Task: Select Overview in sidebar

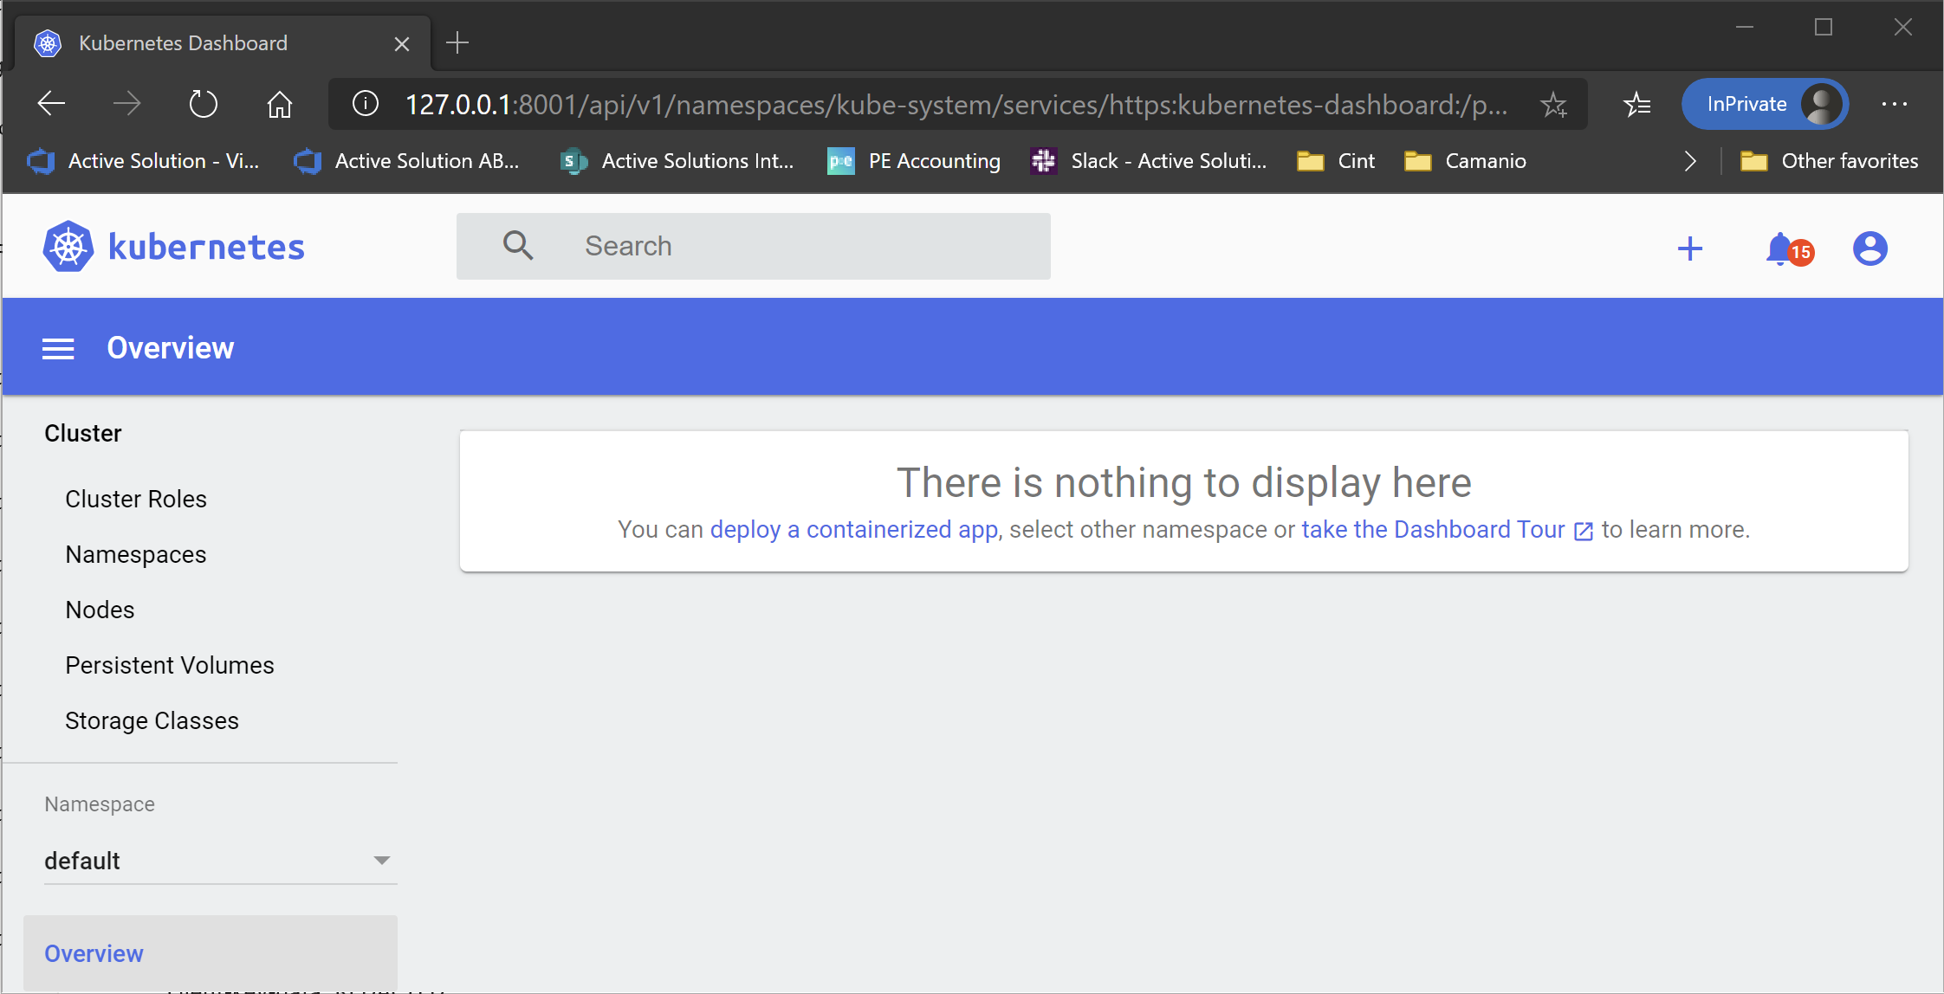Action: point(211,953)
